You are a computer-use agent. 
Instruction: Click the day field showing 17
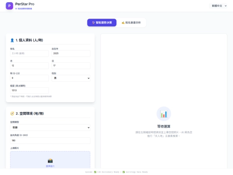pos(71,66)
